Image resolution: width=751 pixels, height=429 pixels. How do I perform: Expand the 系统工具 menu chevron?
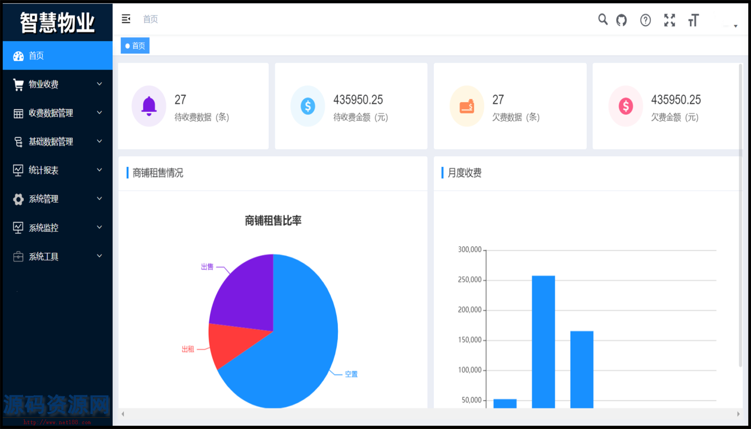99,256
